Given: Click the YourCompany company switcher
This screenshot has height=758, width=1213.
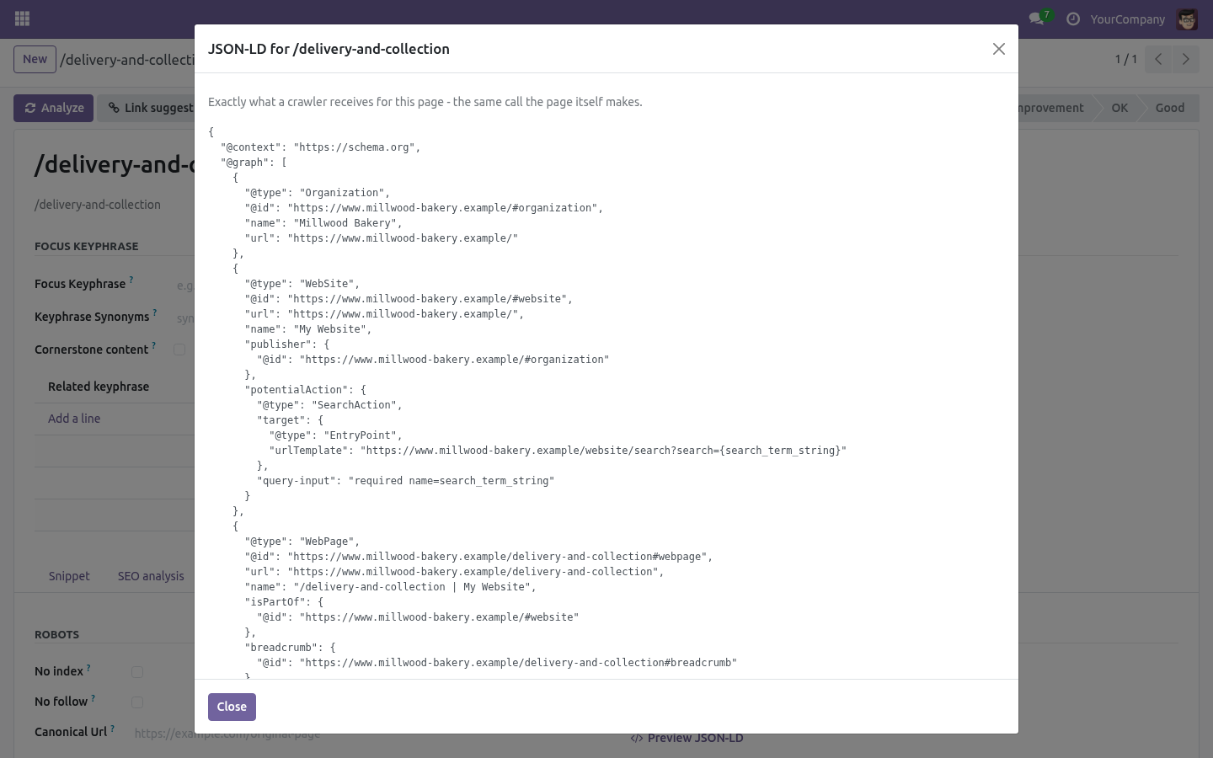Looking at the screenshot, I should 1127,19.
